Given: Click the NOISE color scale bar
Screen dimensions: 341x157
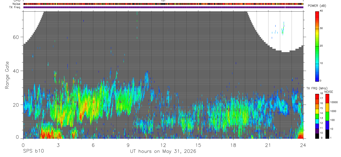Looking at the screenshot, I should click(327, 116).
